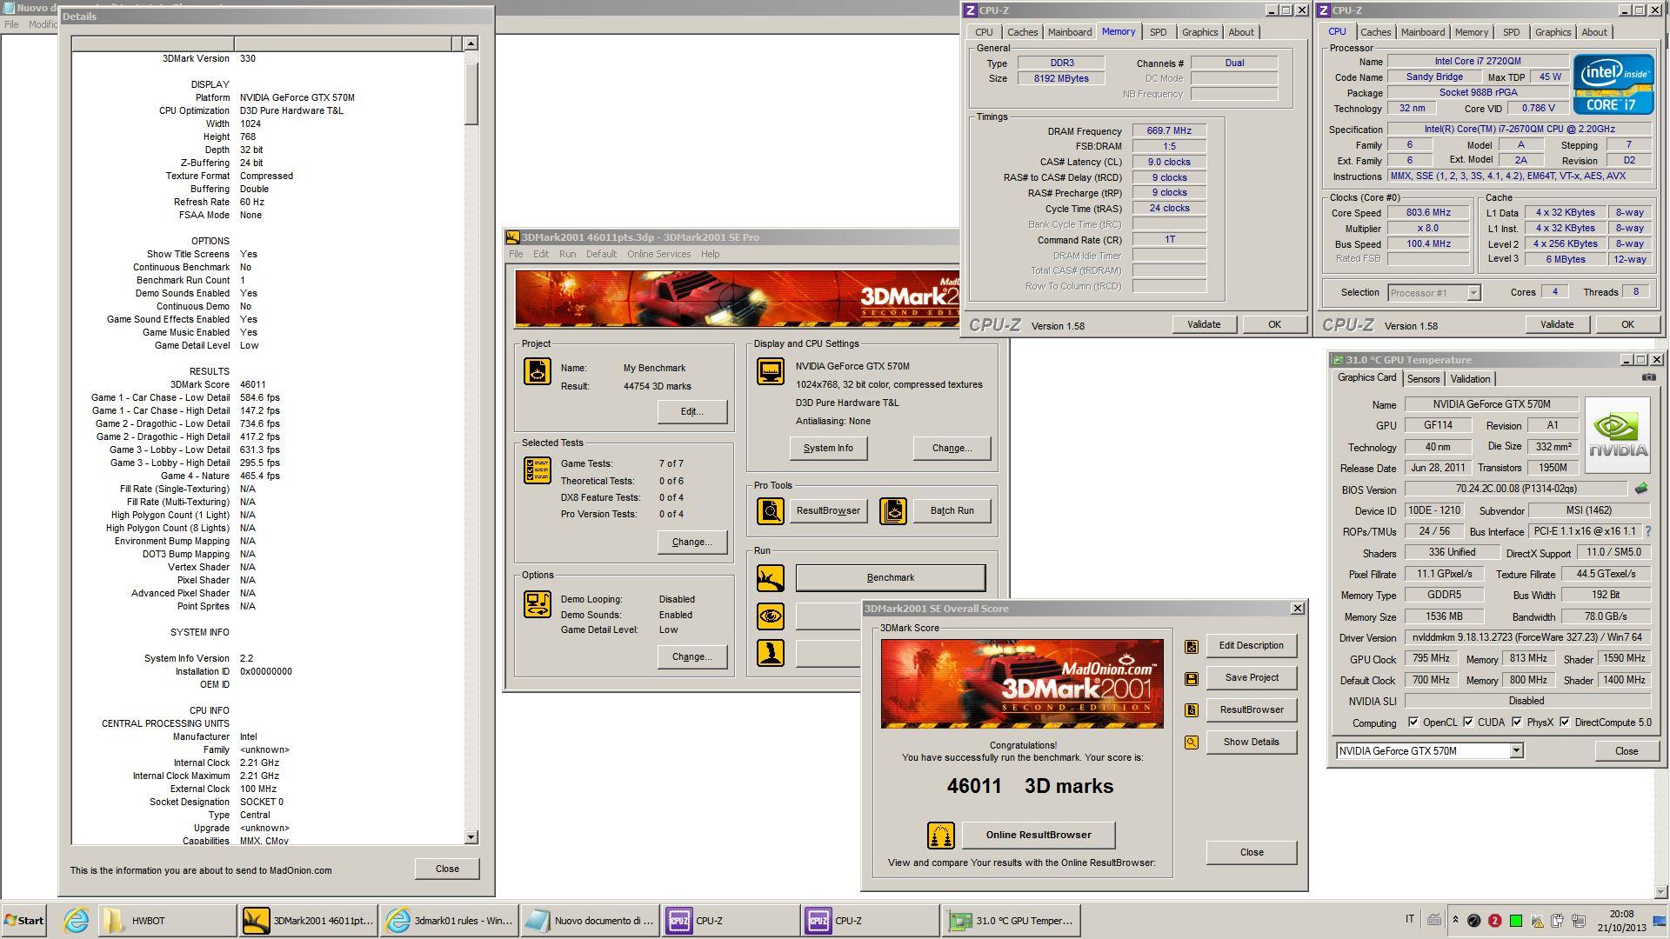
Task: Click the Save Project button
Action: [1251, 678]
